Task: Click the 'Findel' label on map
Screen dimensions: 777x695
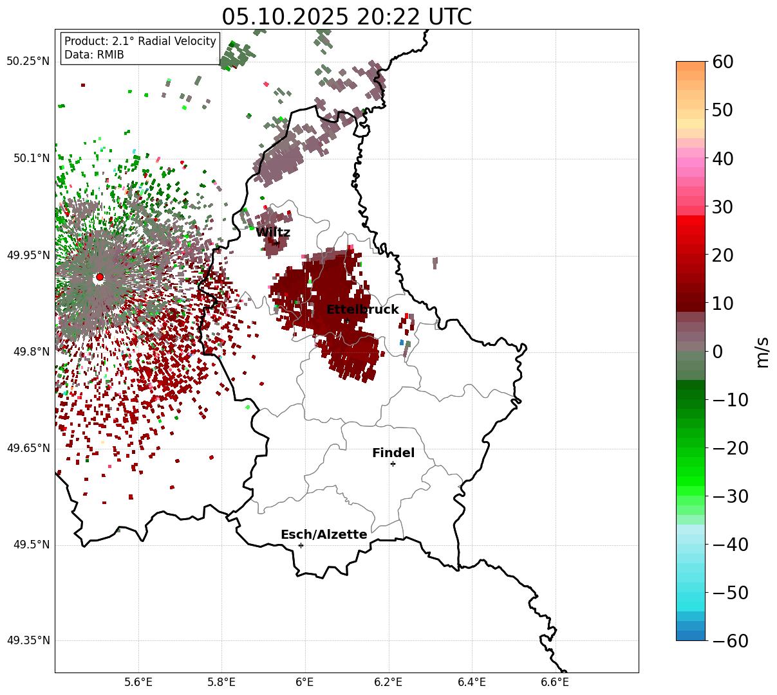Action: [x=393, y=453]
